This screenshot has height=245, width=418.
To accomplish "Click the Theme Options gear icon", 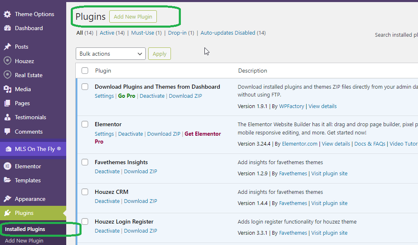I will pos(7,14).
